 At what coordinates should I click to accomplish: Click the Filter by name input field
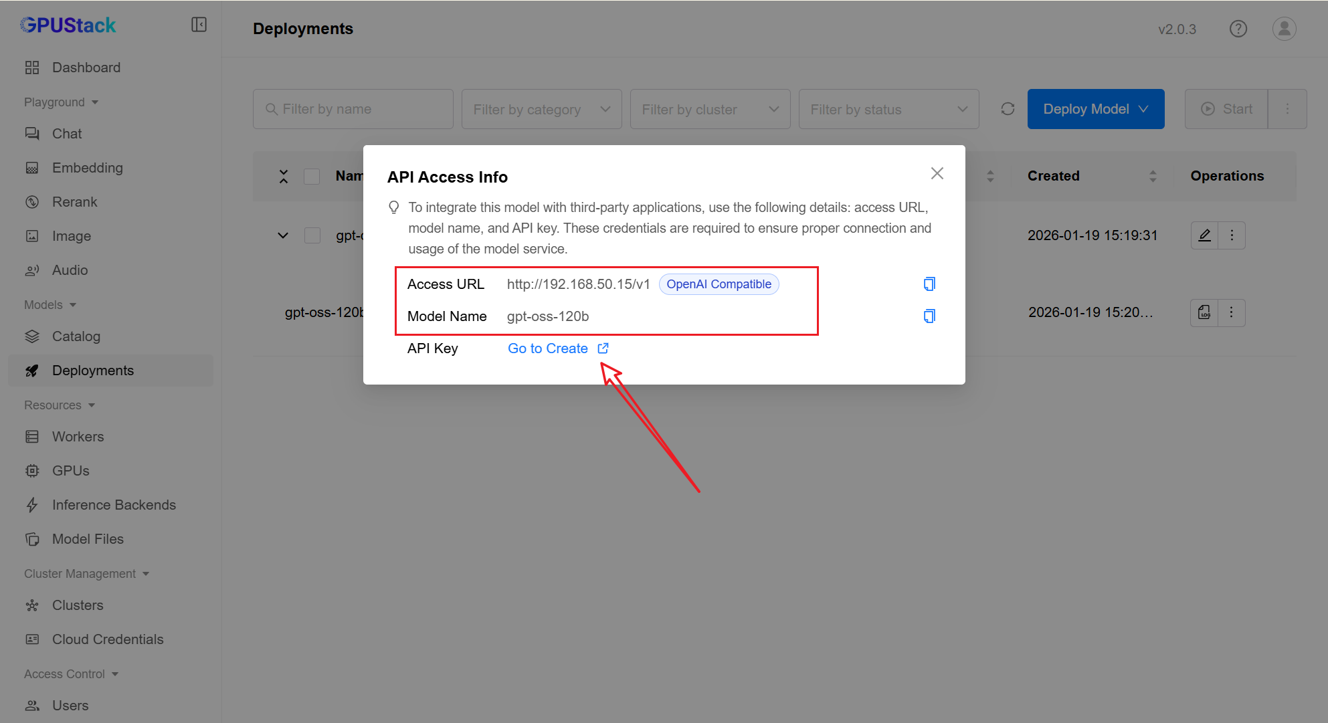tap(353, 109)
